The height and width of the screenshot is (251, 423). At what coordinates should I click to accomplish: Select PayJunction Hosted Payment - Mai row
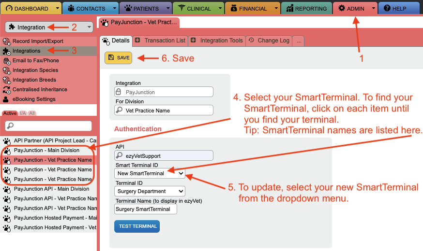point(48,218)
